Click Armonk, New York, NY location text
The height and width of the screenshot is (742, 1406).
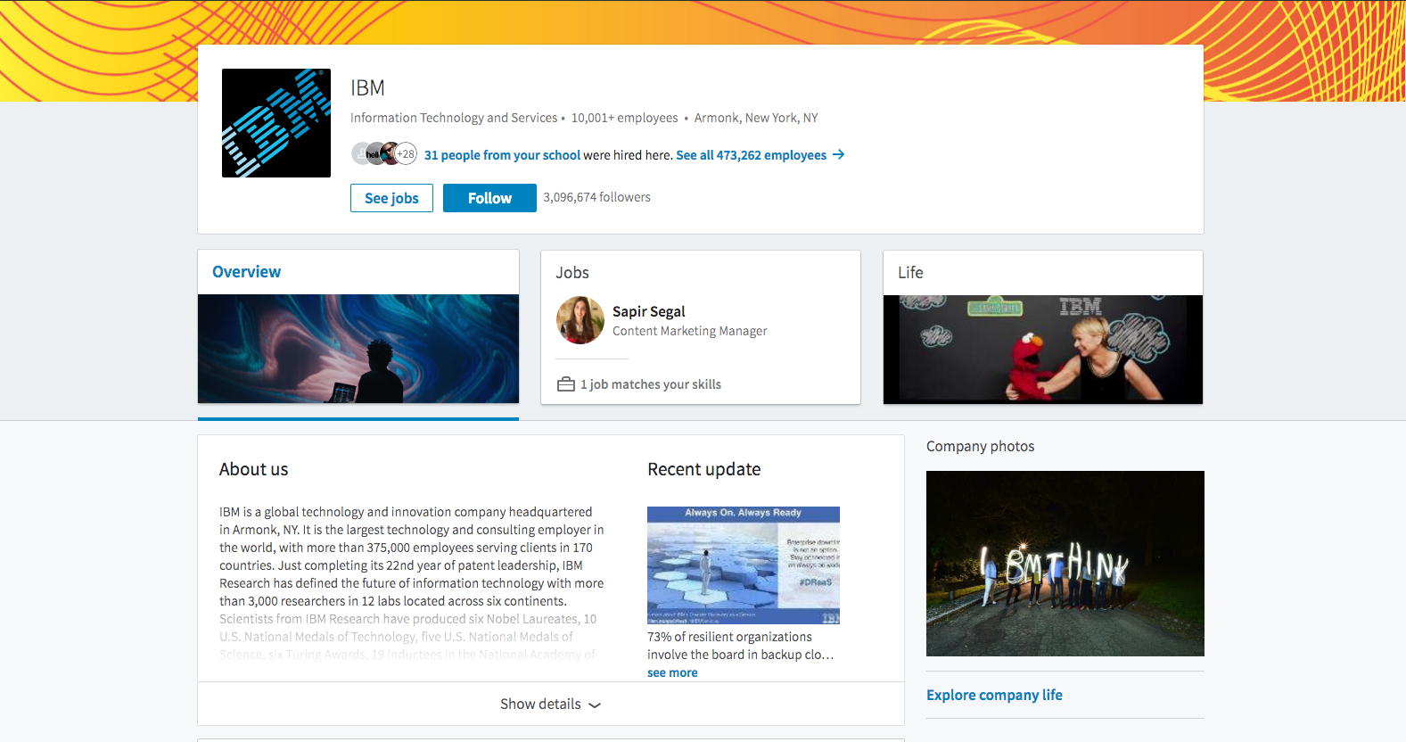coord(756,118)
